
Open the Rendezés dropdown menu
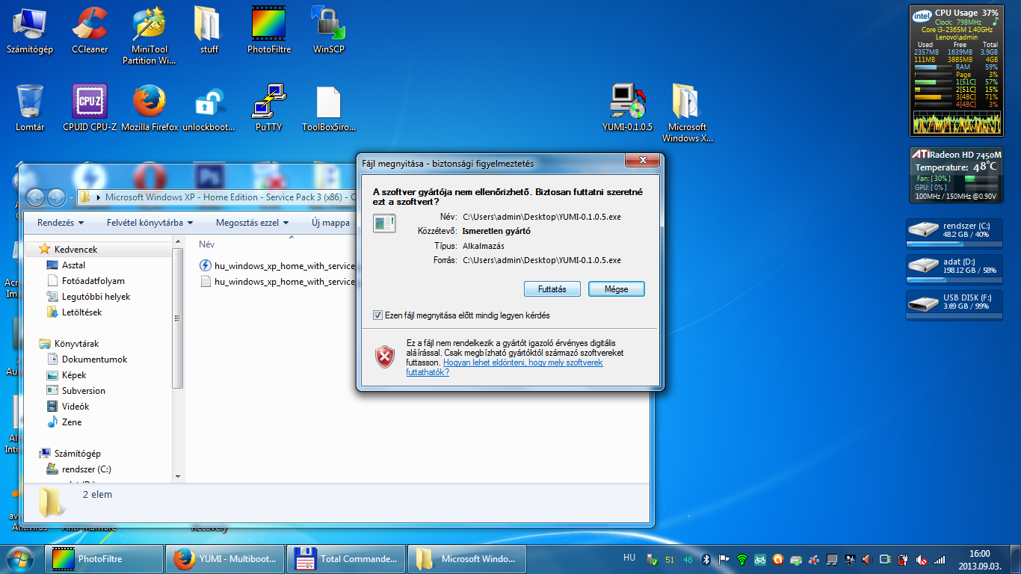pyautogui.click(x=61, y=223)
